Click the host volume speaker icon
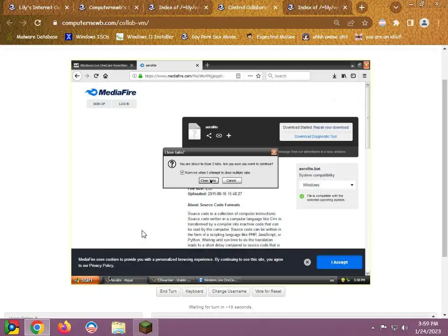448x336 pixels. [405, 327]
